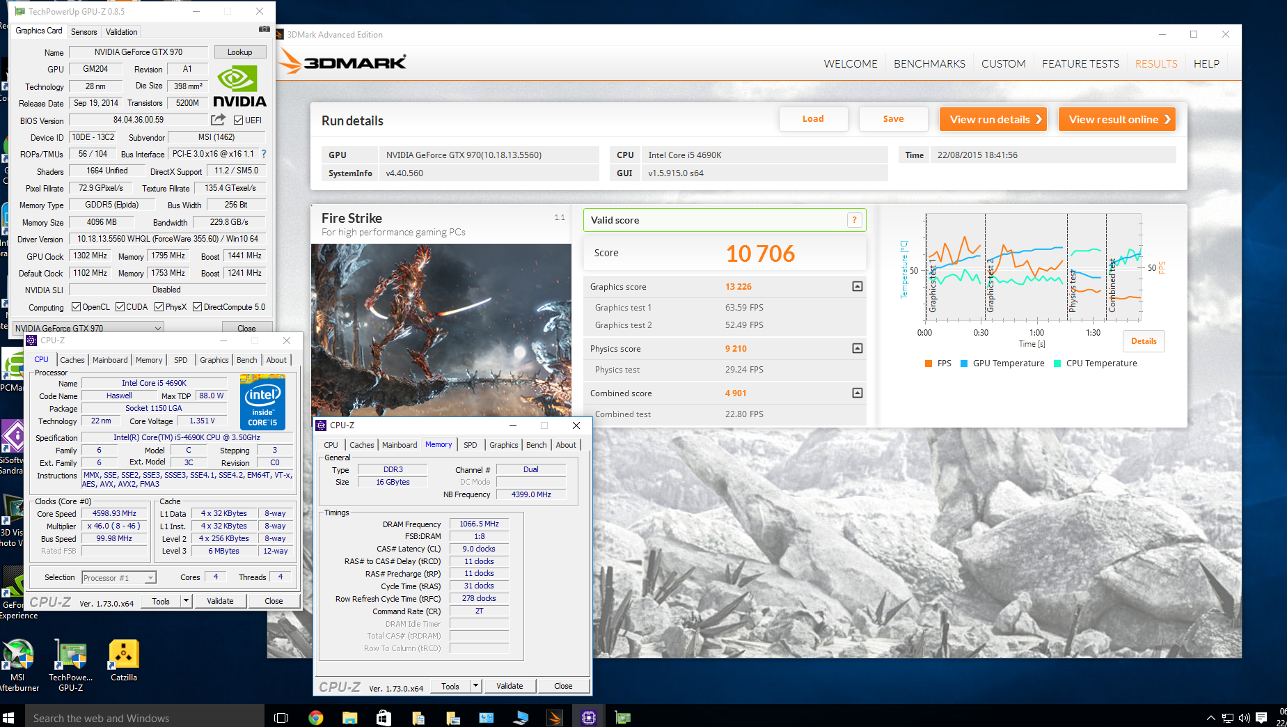The height and width of the screenshot is (727, 1287).
Task: Collapse the Graphics score section
Action: 858,286
